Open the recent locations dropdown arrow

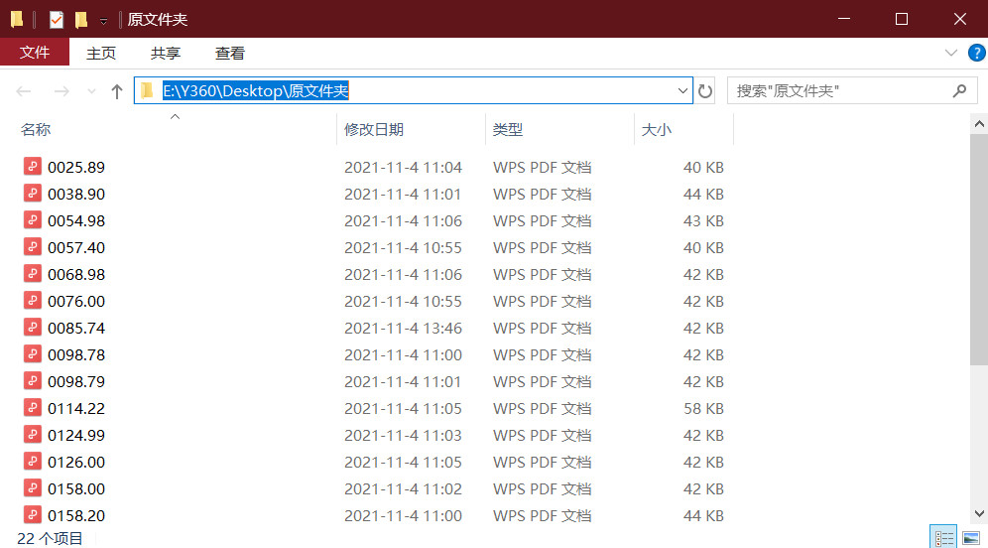click(x=91, y=91)
